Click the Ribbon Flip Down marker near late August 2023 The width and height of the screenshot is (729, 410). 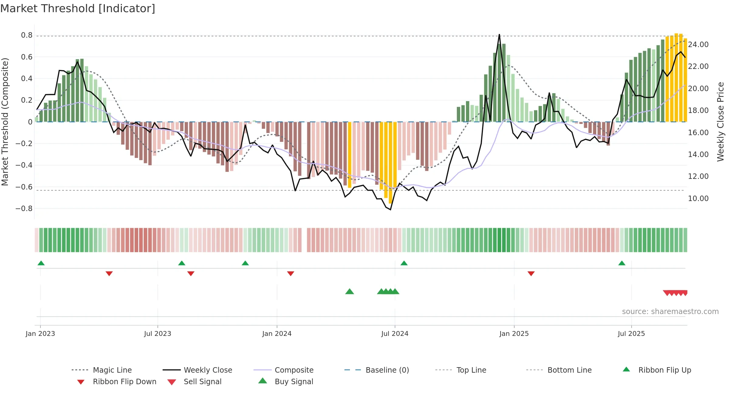click(x=191, y=274)
